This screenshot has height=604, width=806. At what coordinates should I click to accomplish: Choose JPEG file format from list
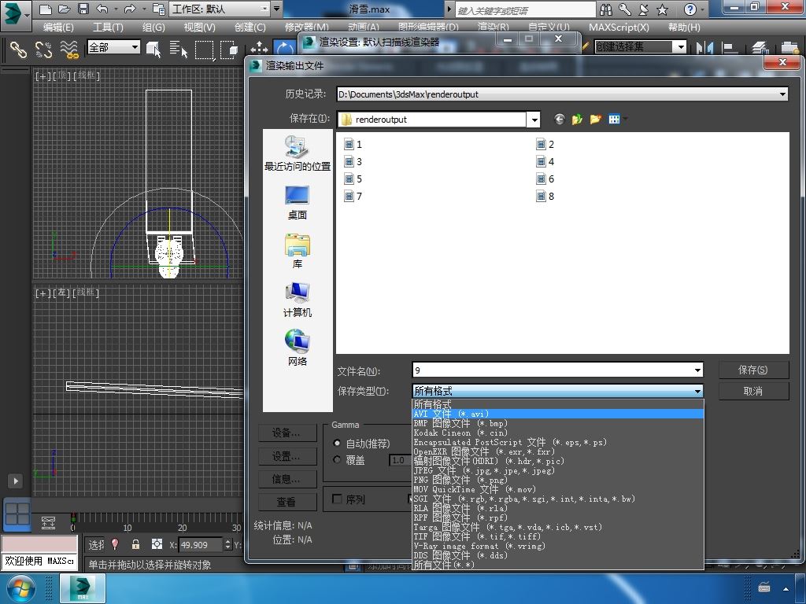558,470
